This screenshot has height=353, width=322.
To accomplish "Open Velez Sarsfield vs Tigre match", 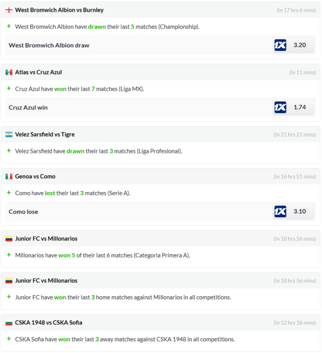I will click(x=46, y=135).
